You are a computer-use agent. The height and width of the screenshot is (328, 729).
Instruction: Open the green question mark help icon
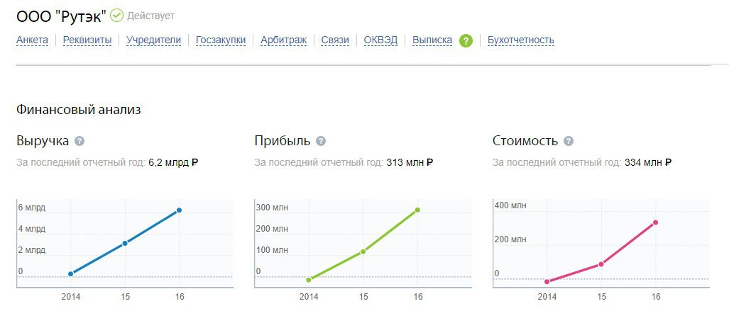[x=466, y=40]
